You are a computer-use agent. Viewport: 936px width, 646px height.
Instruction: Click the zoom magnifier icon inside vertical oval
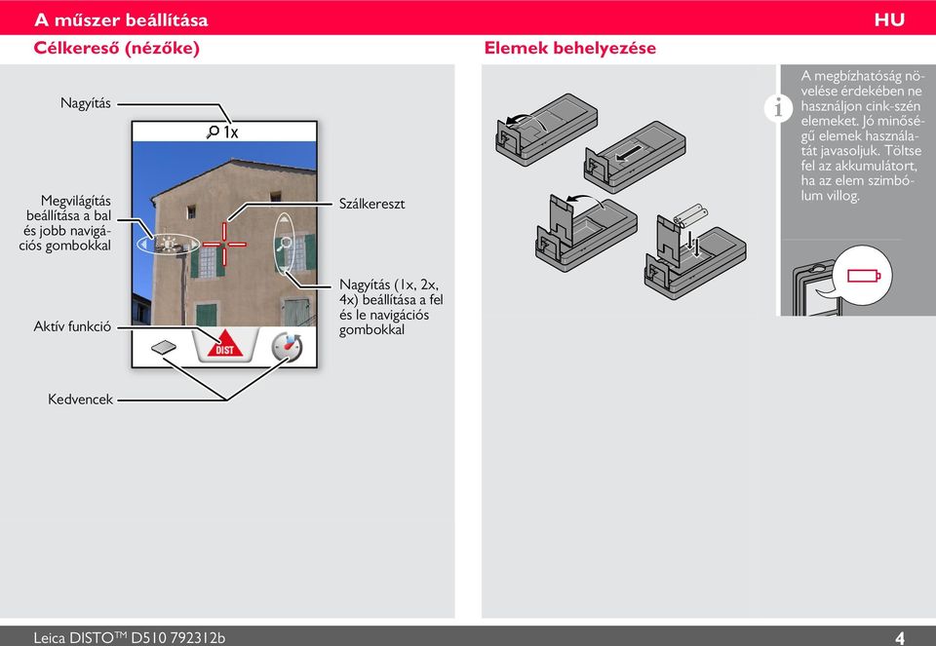pyautogui.click(x=284, y=244)
